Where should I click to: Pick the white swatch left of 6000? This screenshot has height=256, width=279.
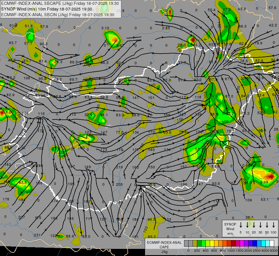click(272, 243)
